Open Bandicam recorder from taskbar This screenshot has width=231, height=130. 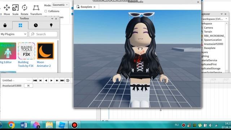(x=74, y=125)
